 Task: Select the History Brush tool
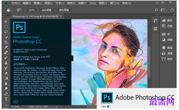tap(6, 68)
